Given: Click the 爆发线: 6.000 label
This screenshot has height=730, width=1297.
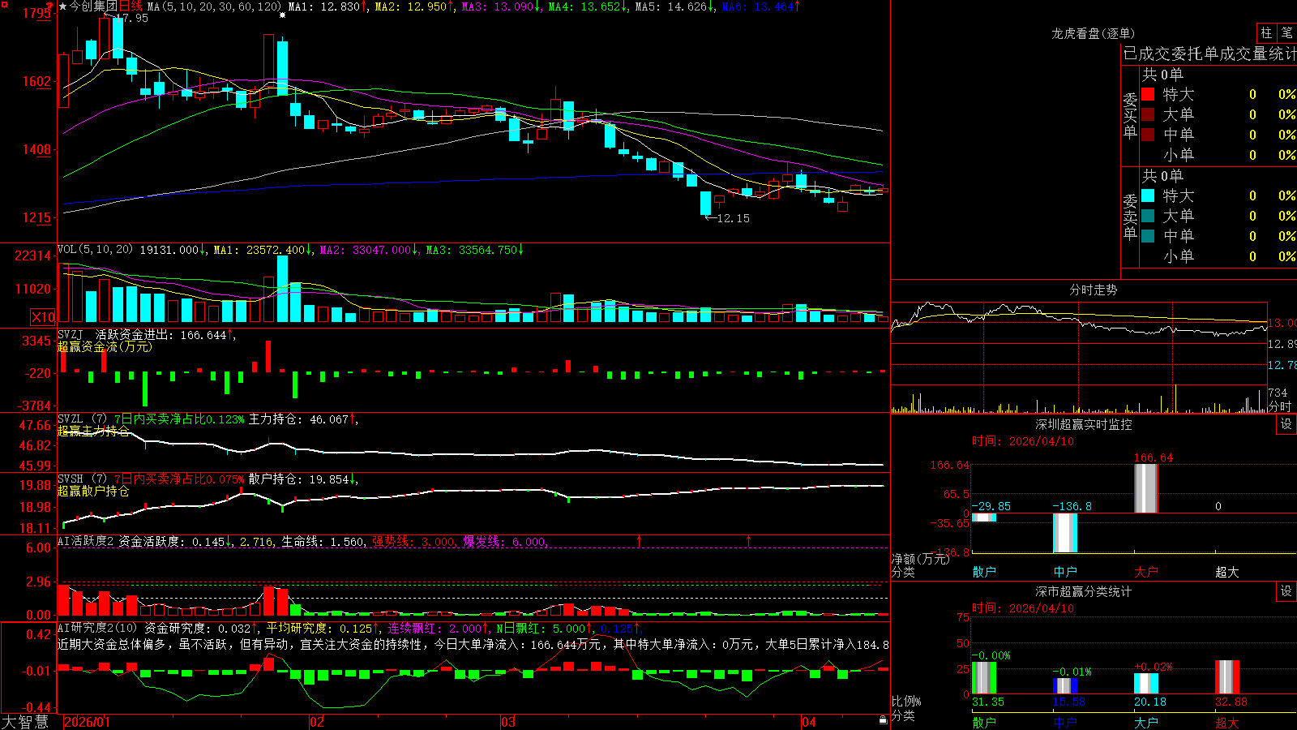Looking at the screenshot, I should click(x=504, y=541).
